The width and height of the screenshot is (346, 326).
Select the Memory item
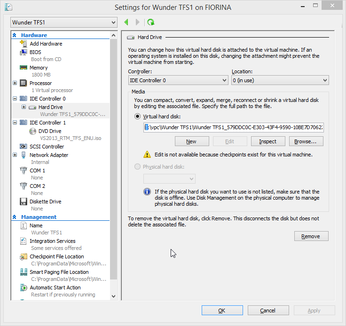pyautogui.click(x=39, y=68)
